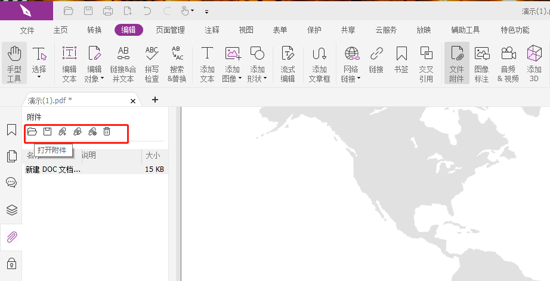Click the 添加 3D cube tool
Viewport: 550px width, 281px height.
click(534, 64)
